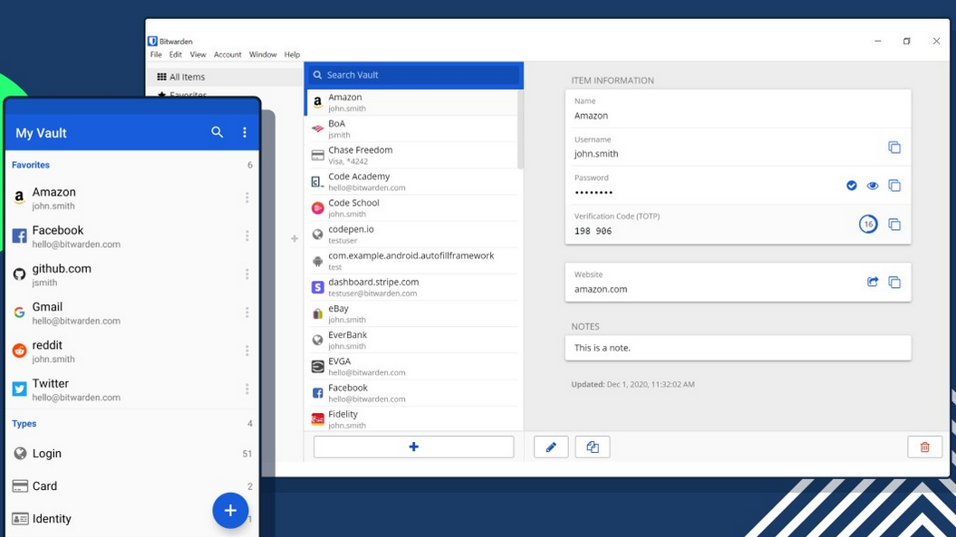The width and height of the screenshot is (956, 537).
Task: Open options for reddit in mobile vault
Action: pyautogui.click(x=246, y=350)
